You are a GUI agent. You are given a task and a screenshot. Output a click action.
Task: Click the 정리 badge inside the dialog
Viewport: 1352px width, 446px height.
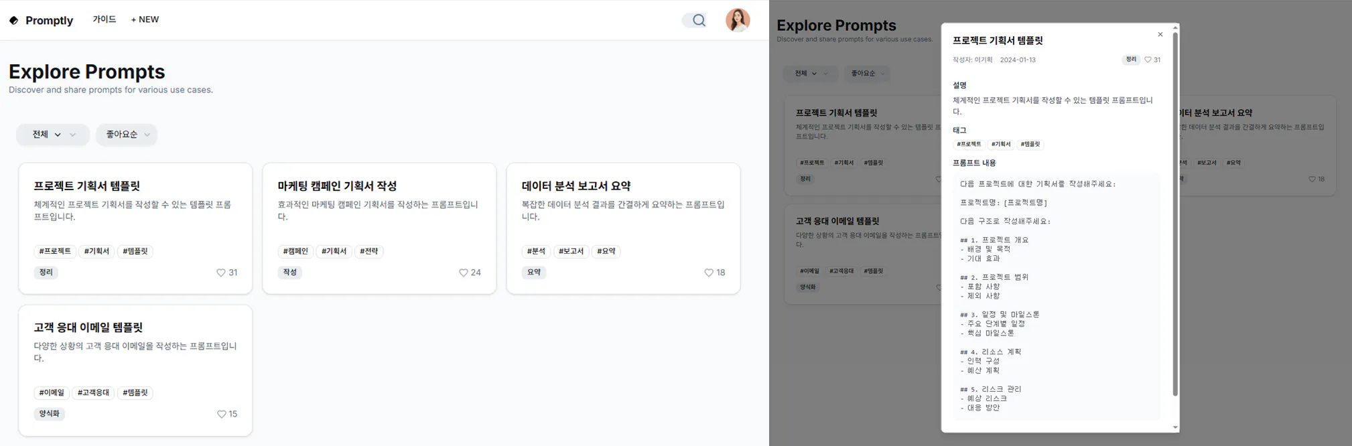click(x=1131, y=60)
